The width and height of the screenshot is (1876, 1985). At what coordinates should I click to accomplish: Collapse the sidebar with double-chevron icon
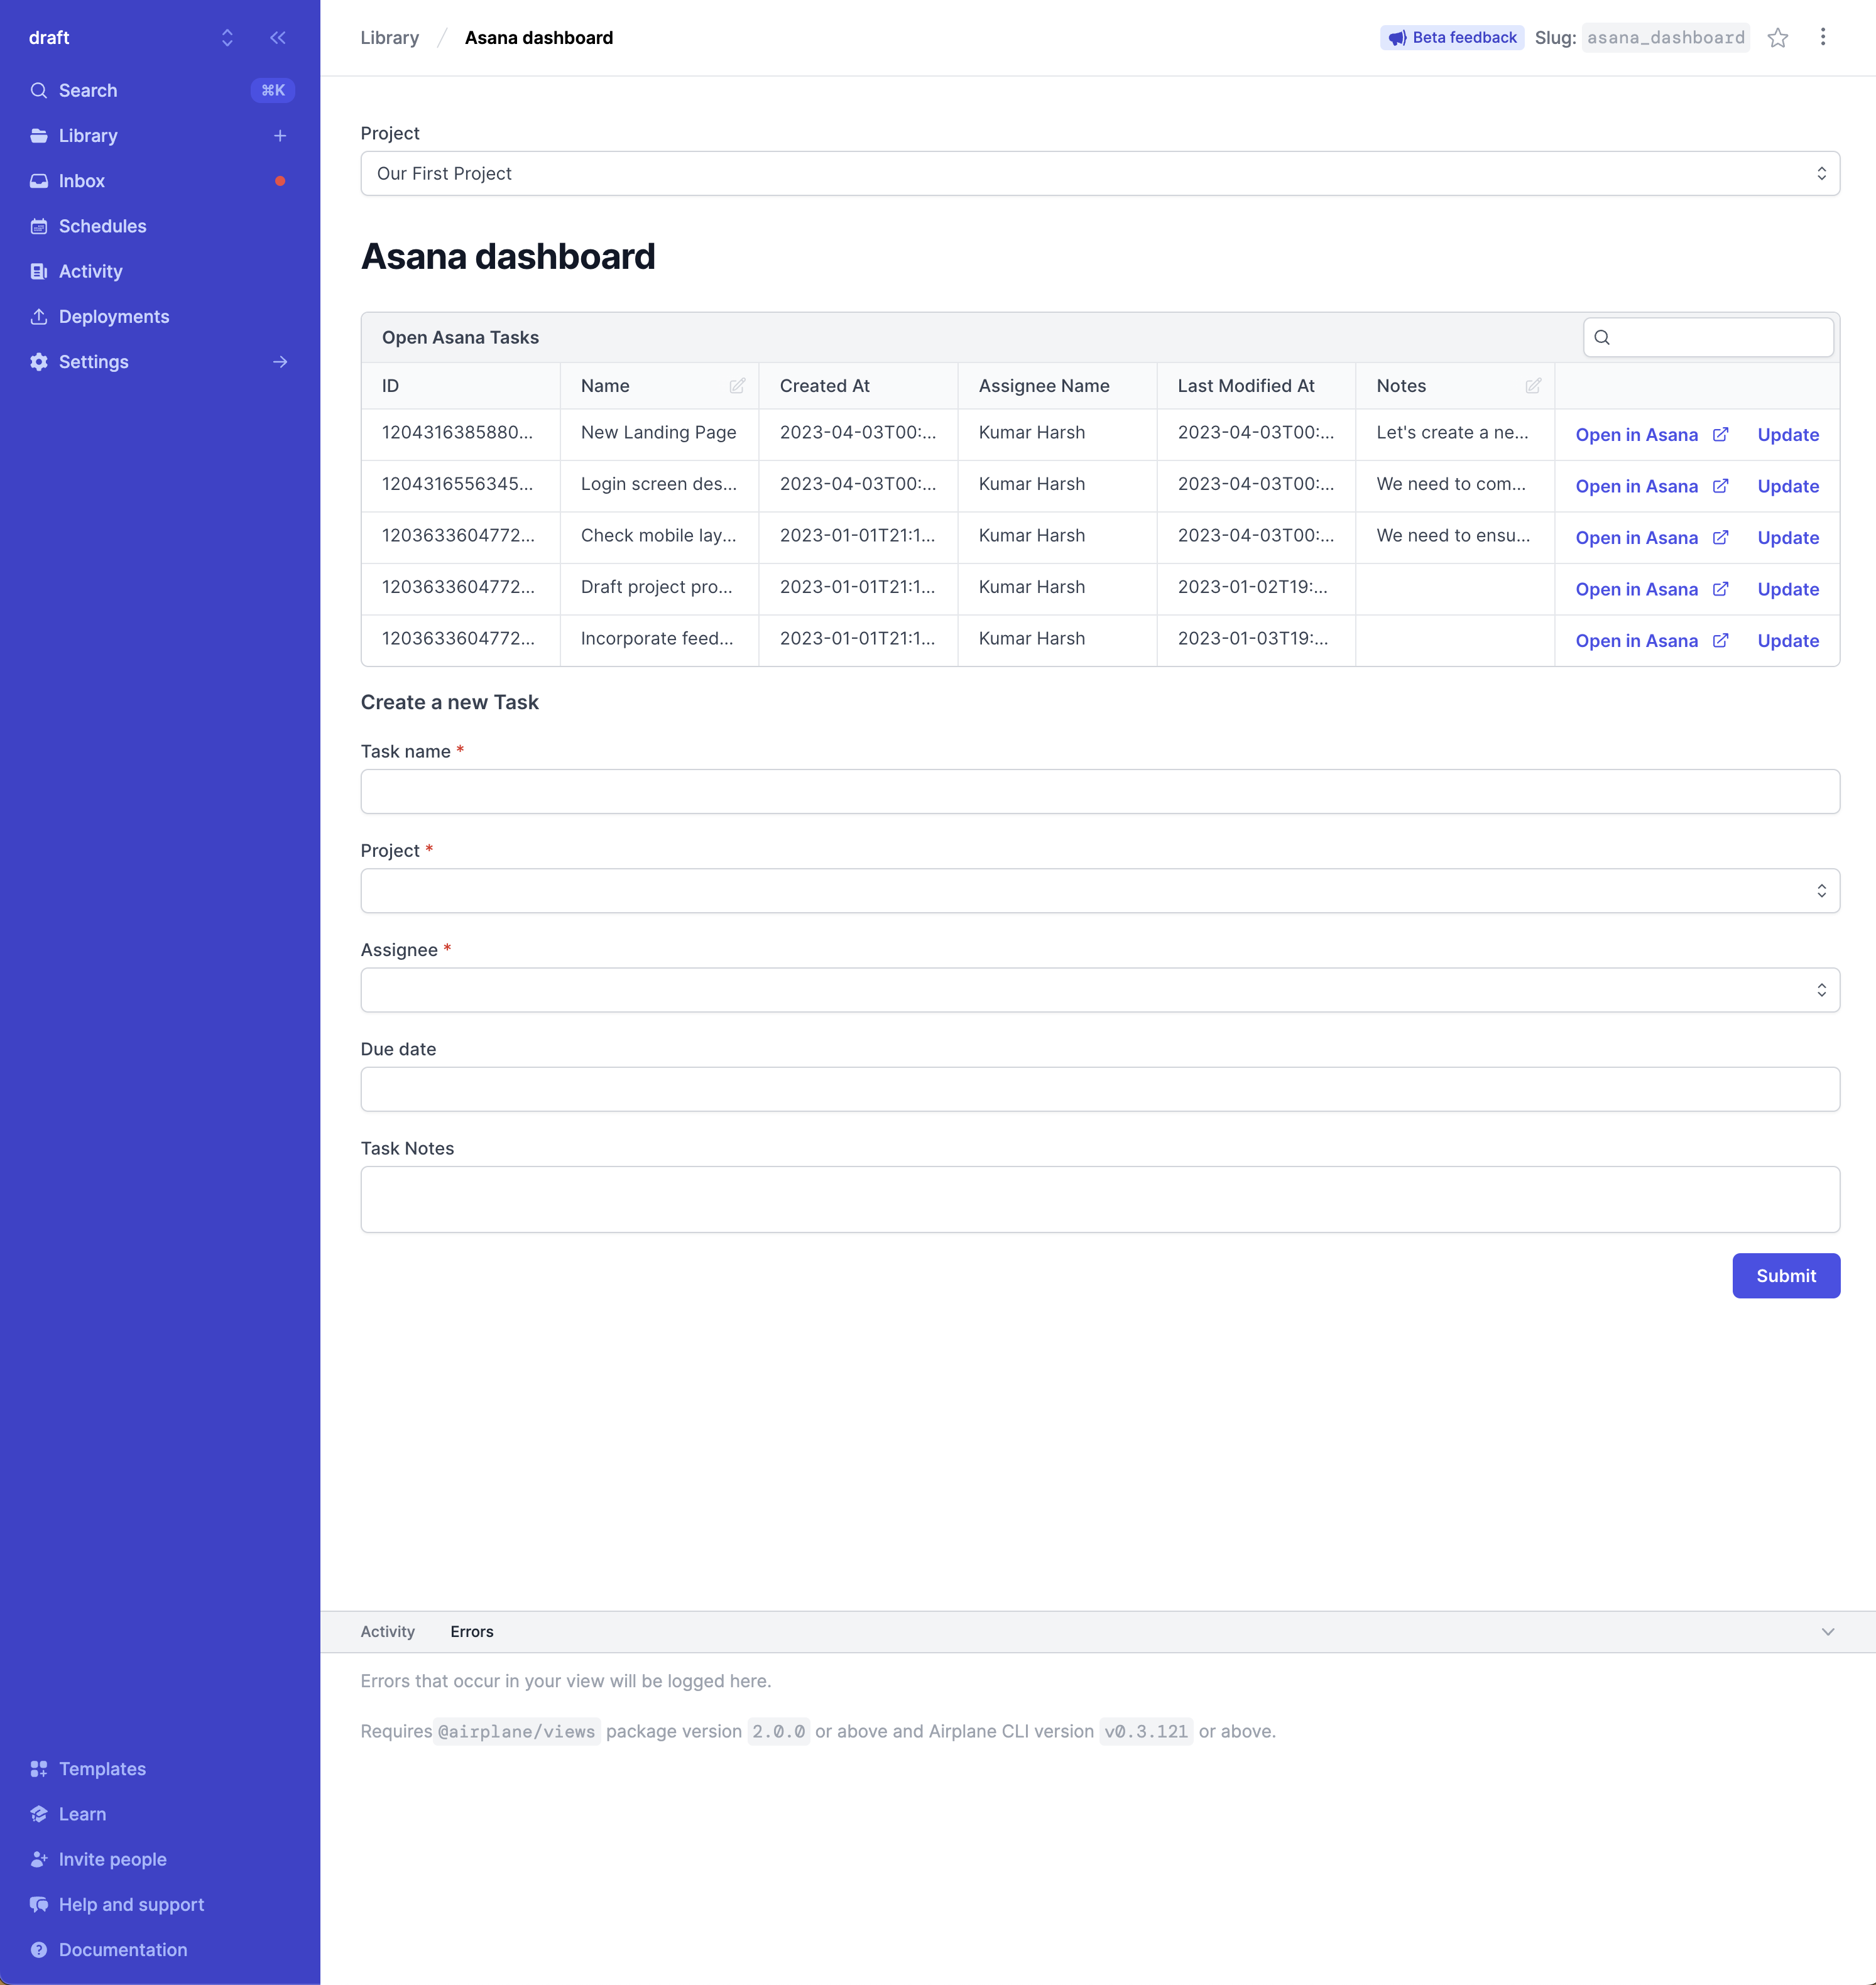(x=278, y=38)
